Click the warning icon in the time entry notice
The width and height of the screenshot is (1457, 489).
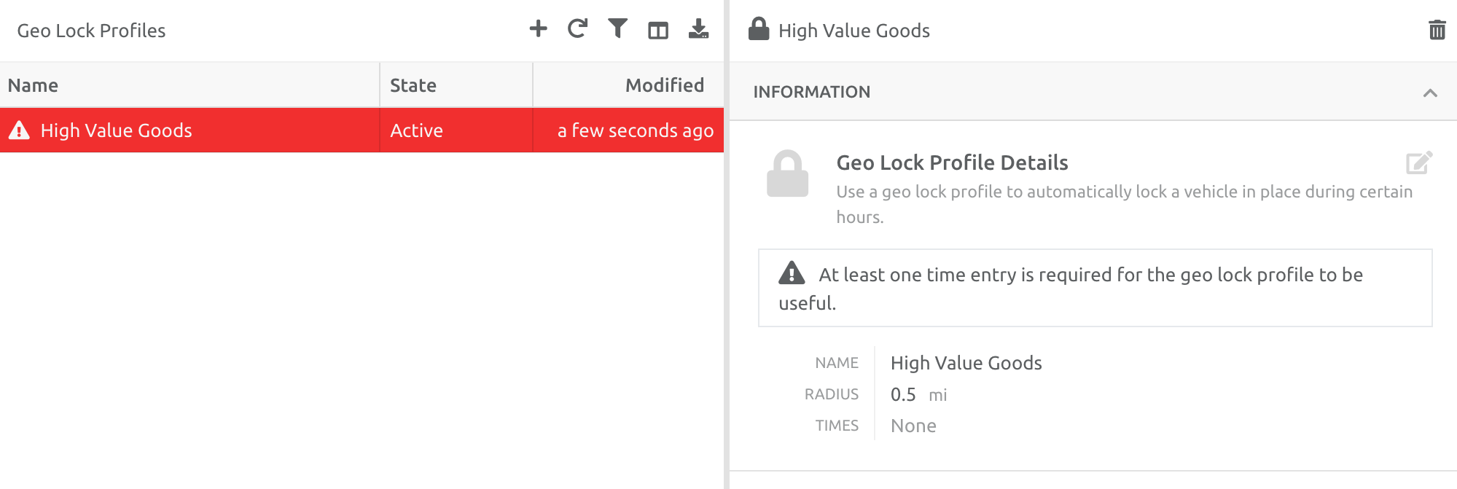(792, 275)
